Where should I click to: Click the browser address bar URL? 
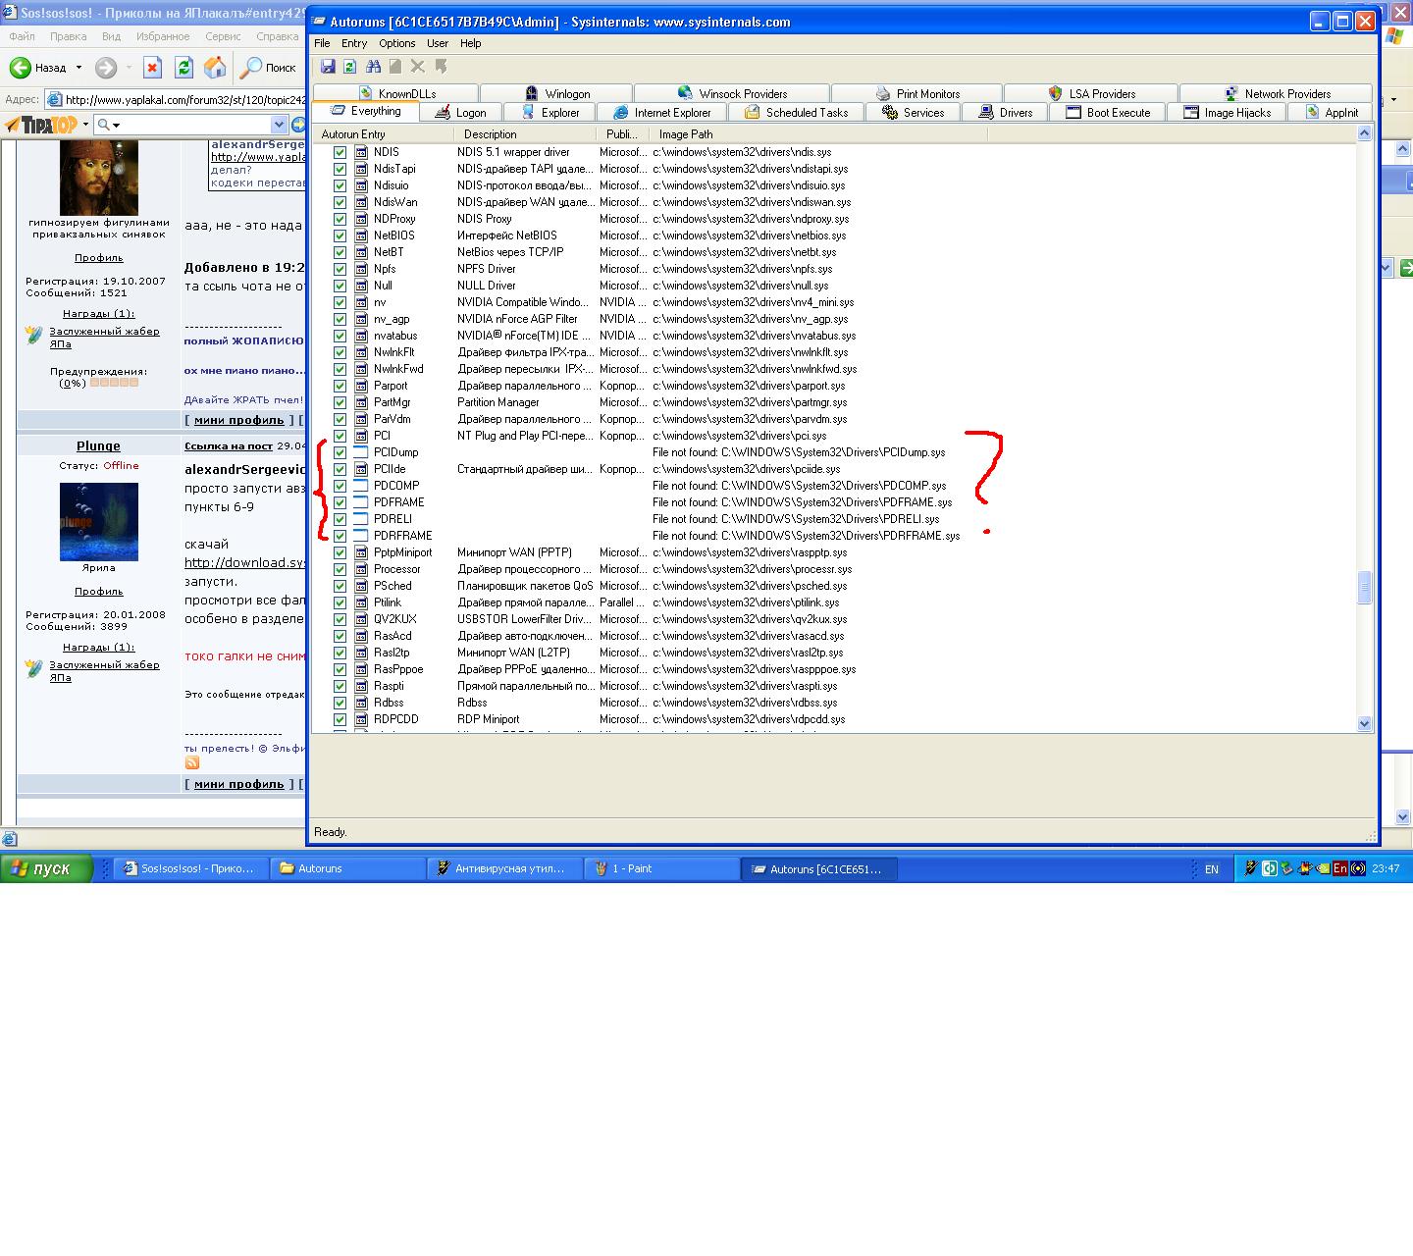(x=185, y=99)
